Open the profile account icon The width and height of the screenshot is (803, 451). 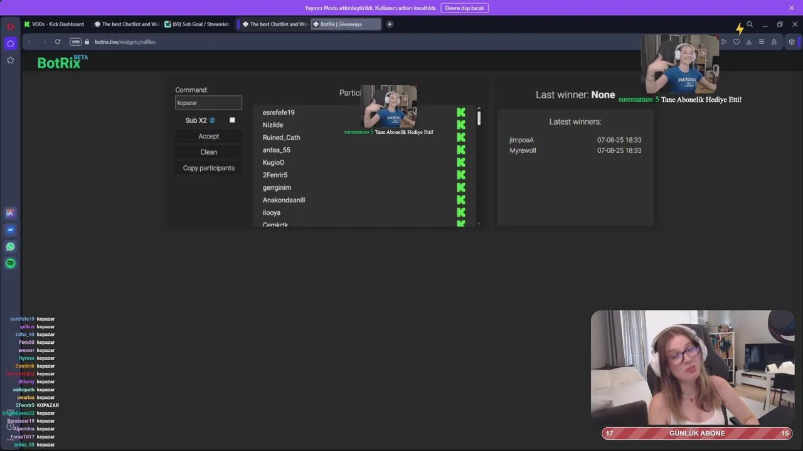pos(774,42)
